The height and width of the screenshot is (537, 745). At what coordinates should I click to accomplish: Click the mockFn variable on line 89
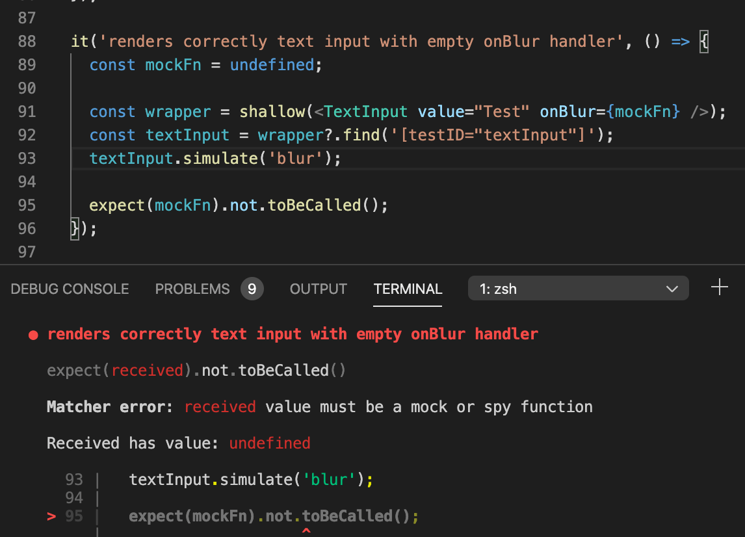click(173, 64)
